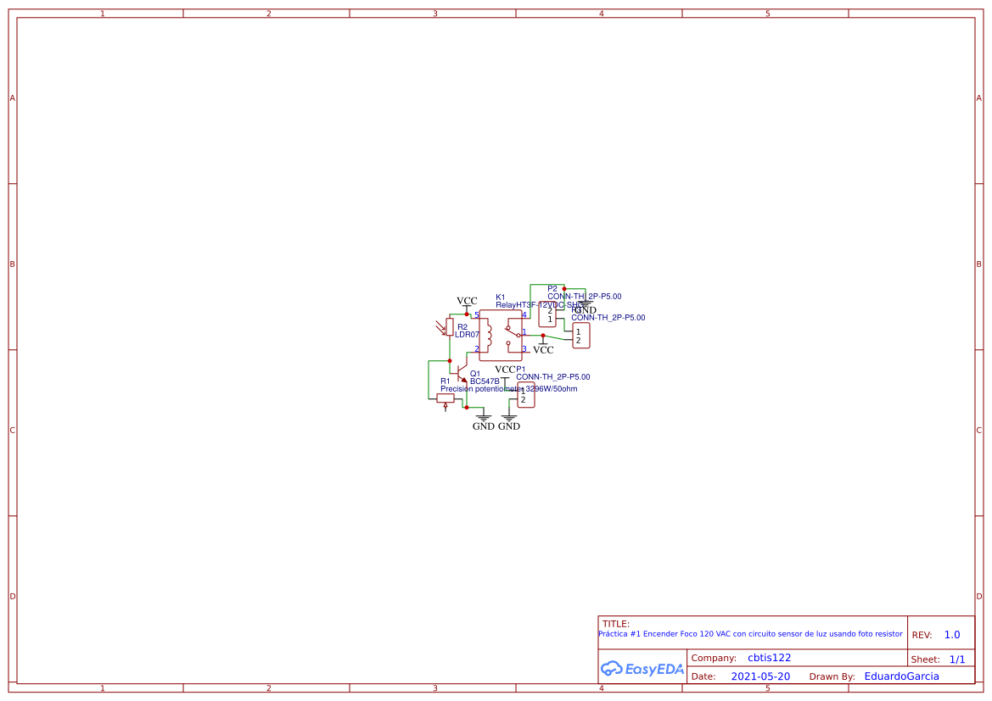The height and width of the screenshot is (701, 992).
Task: Click the Date field 2021-05-20
Action: (761, 676)
